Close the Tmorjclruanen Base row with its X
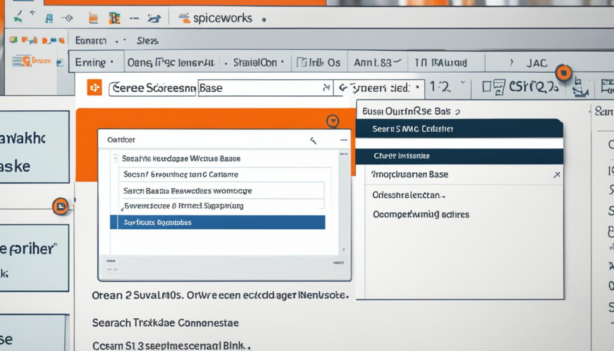614x351 pixels. point(557,175)
